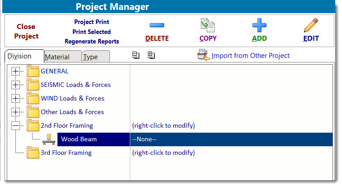Click the Close Project button
Image resolution: width=342 pixels, height=187 pixels.
26,32
